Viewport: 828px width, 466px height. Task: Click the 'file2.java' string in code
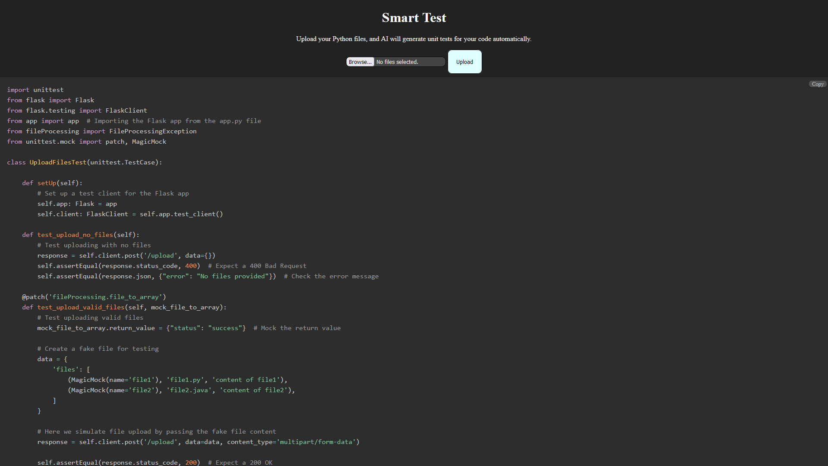[190, 390]
